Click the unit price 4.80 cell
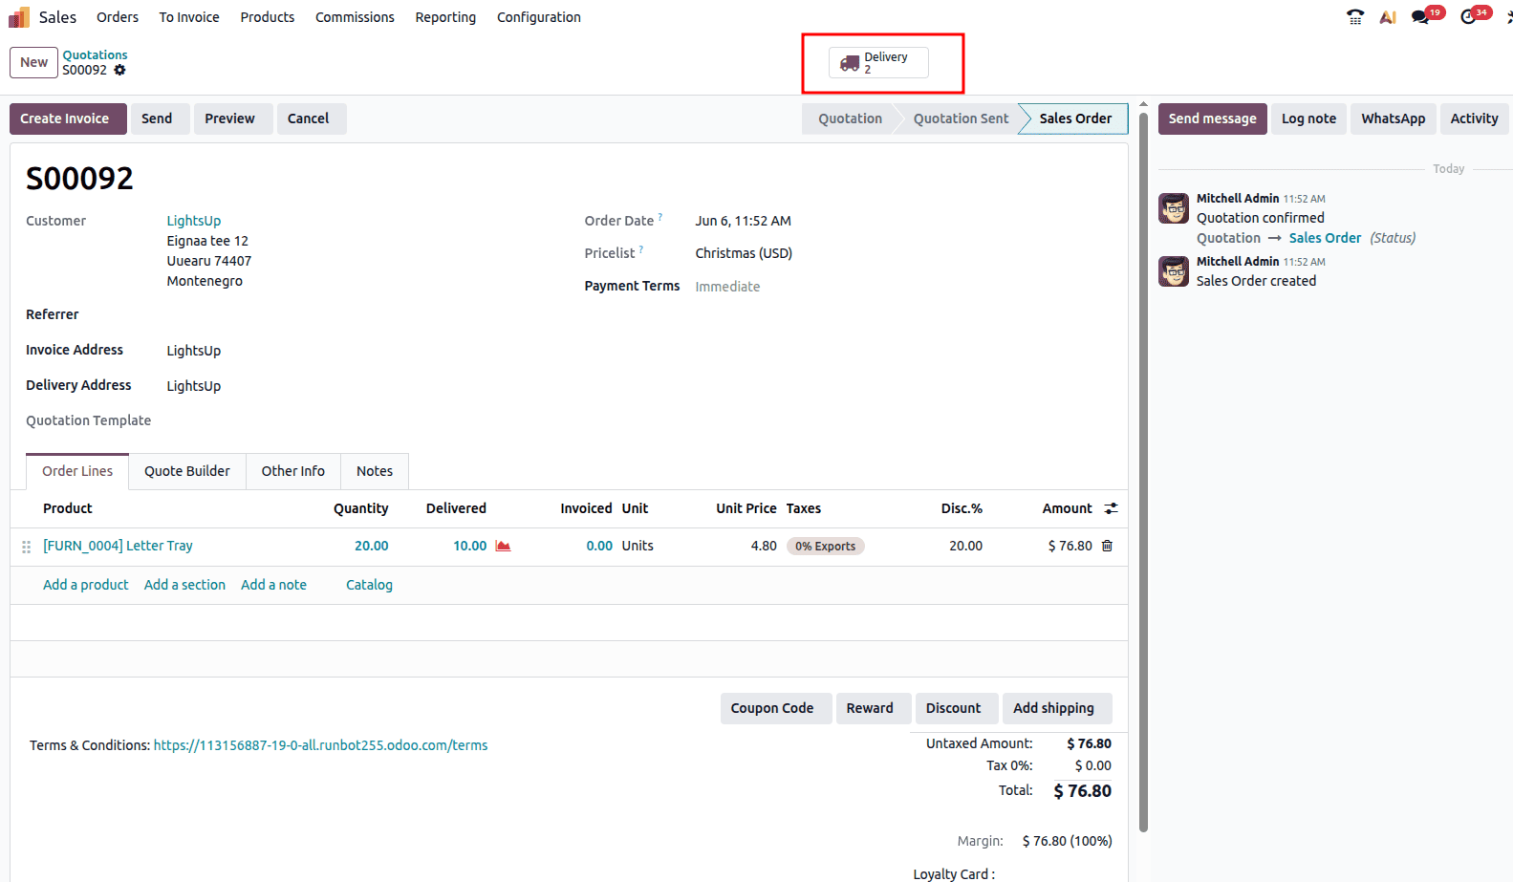The width and height of the screenshot is (1513, 882). click(764, 546)
